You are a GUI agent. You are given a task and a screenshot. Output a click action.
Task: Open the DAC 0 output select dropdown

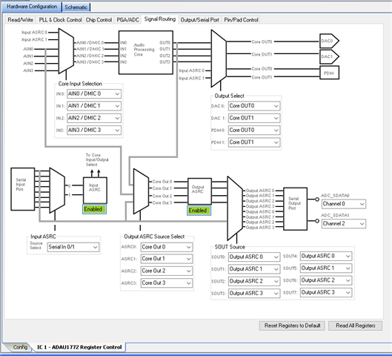point(254,106)
